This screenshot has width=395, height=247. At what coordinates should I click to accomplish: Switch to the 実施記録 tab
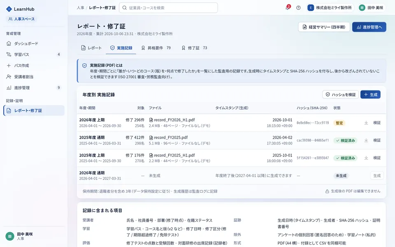coord(121,48)
